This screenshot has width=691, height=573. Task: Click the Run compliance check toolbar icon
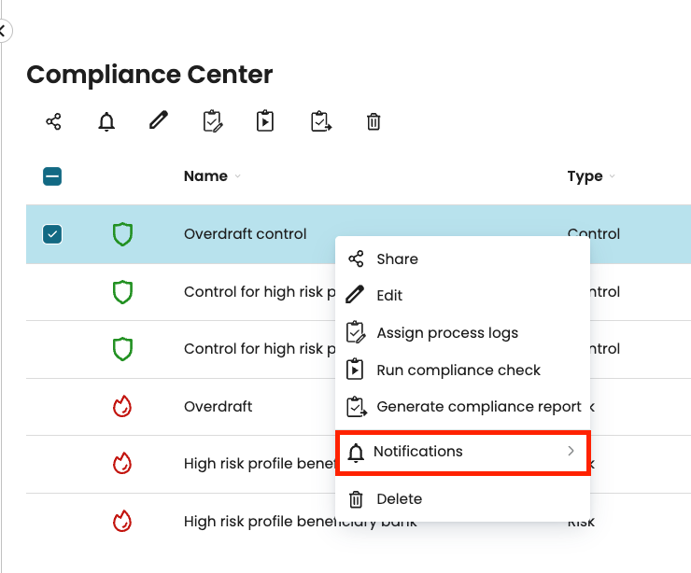tap(265, 121)
